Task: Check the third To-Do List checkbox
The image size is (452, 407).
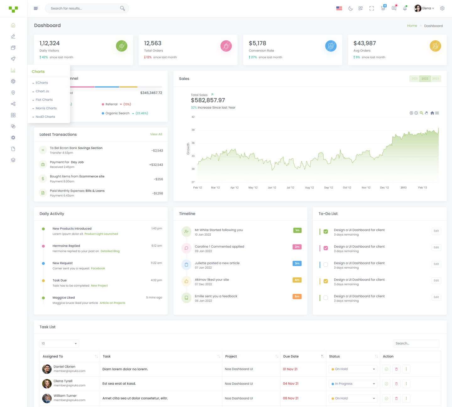Action: 326,265
